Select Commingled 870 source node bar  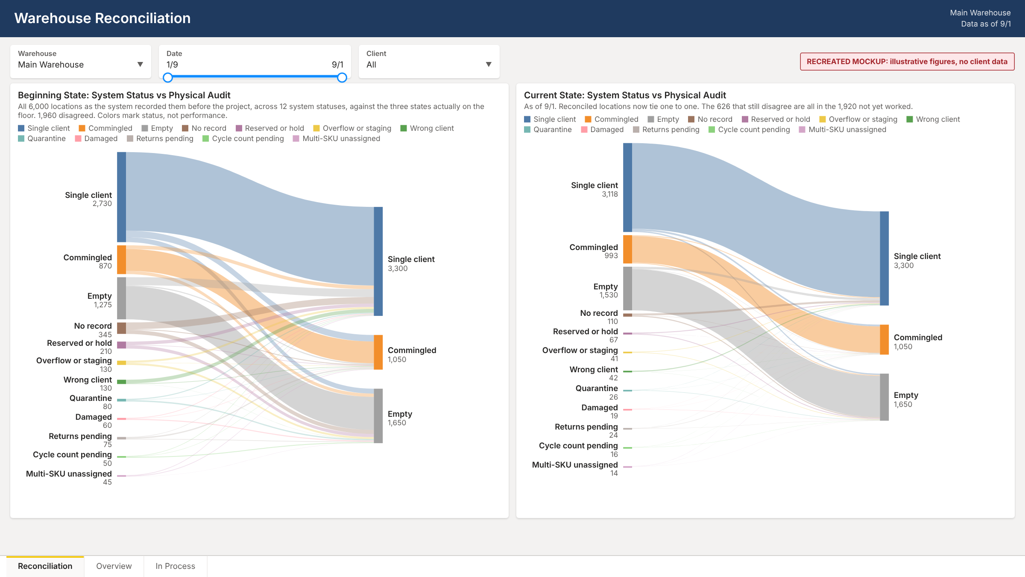[121, 259]
